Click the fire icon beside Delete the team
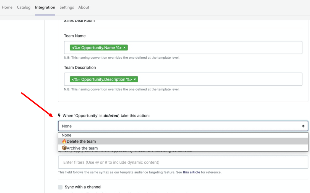The height and width of the screenshot is (193, 310). [64, 141]
